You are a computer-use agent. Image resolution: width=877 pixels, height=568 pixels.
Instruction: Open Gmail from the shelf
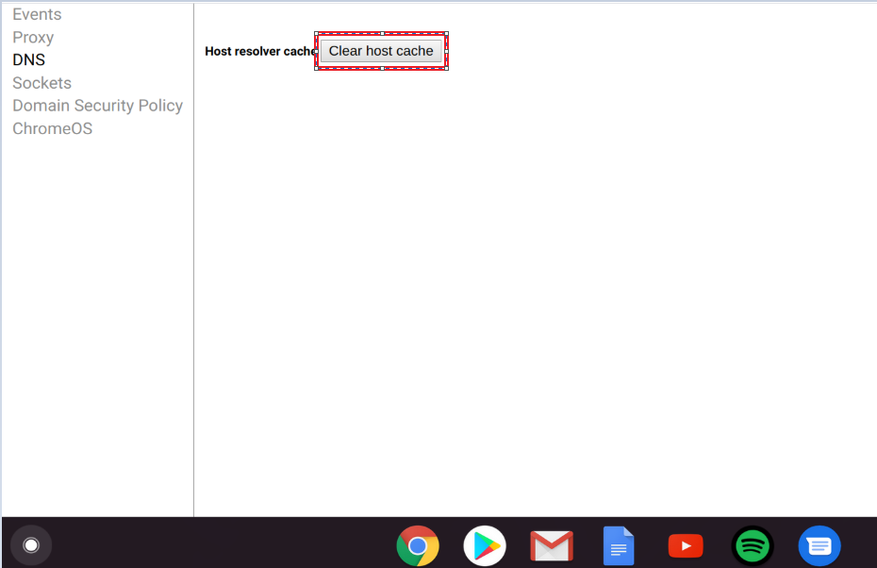click(x=552, y=546)
